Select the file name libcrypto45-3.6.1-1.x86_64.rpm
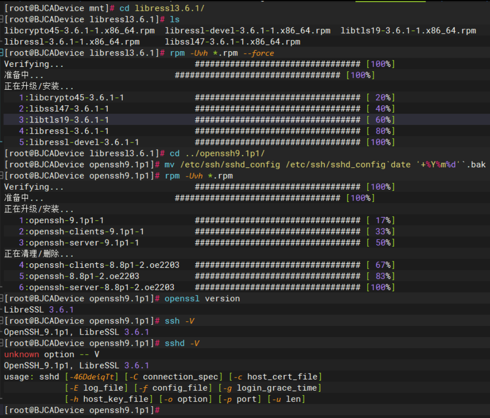The width and height of the screenshot is (490, 418). (79, 31)
